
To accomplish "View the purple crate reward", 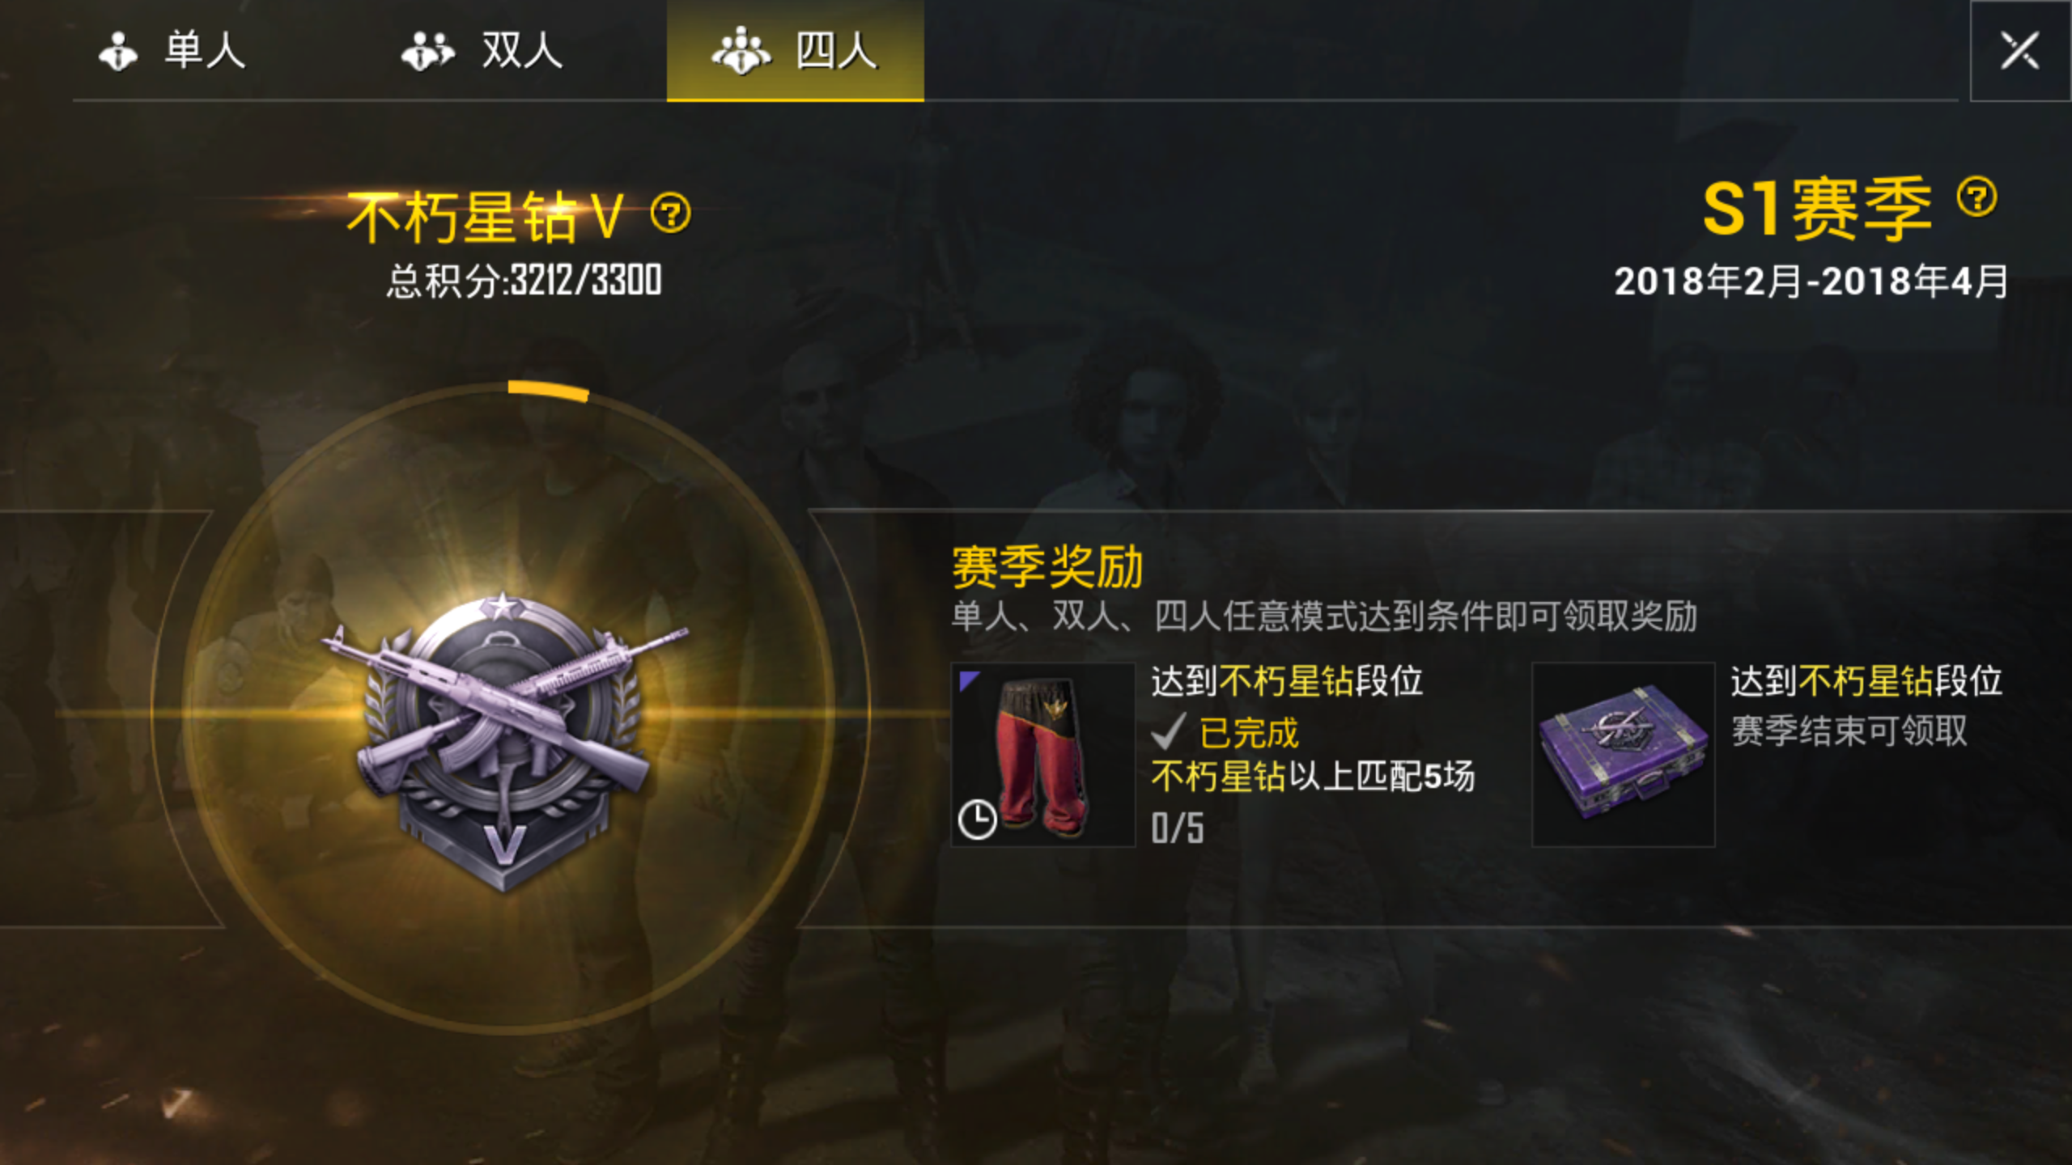I will point(1624,754).
